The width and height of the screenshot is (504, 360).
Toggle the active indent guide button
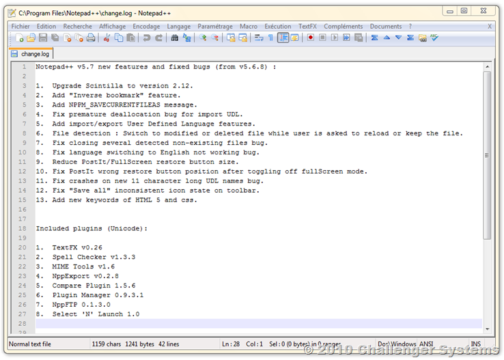click(283, 38)
